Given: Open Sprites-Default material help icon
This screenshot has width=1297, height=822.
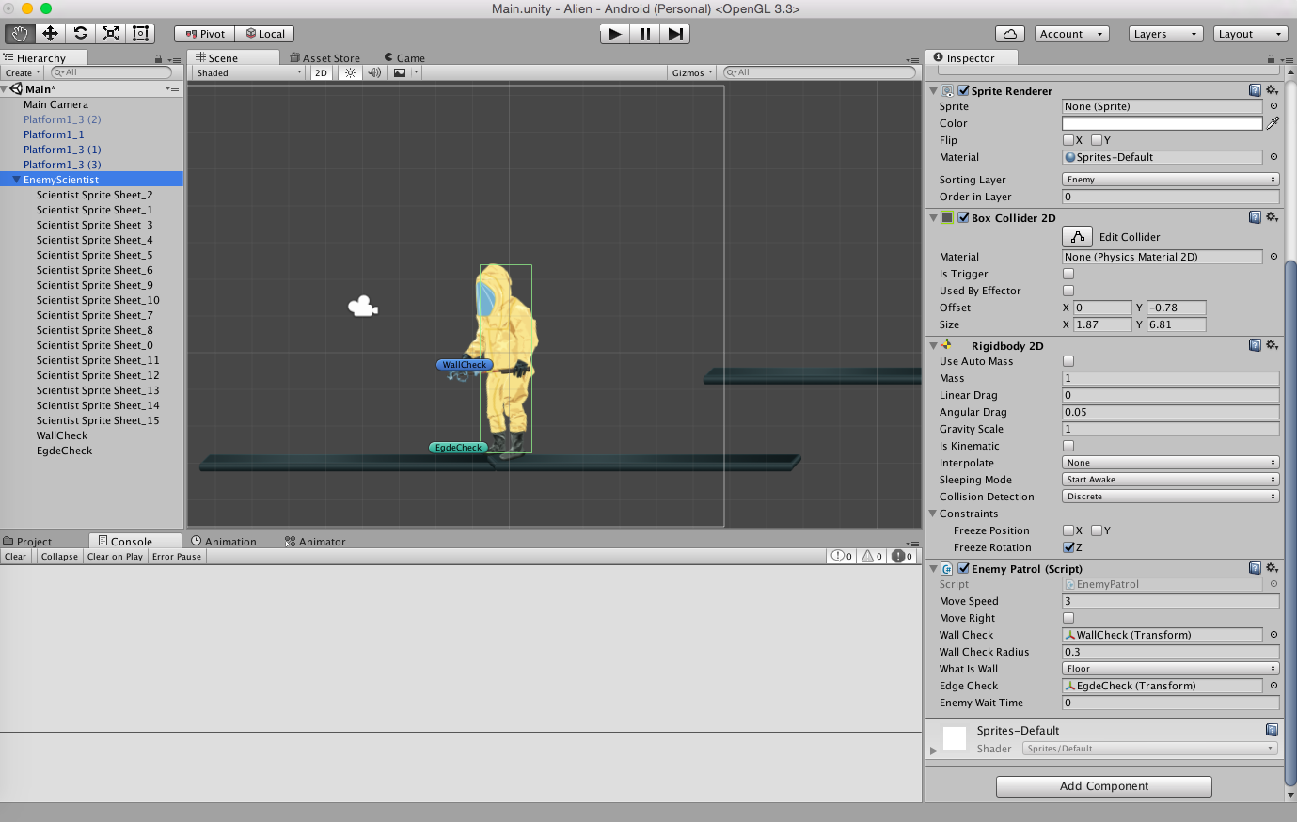Looking at the screenshot, I should (x=1272, y=730).
